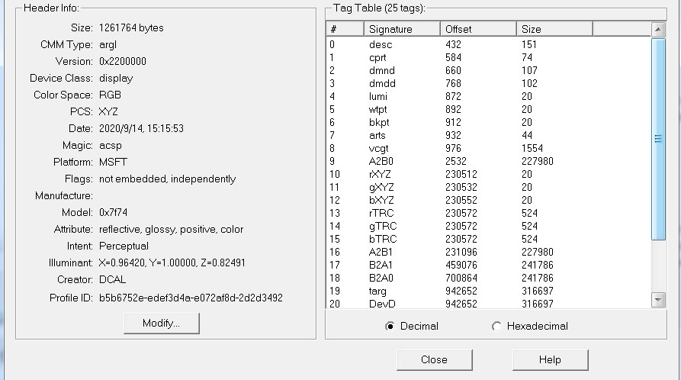This screenshot has width=681, height=380.
Task: Click the Modify... button
Action: click(x=161, y=324)
